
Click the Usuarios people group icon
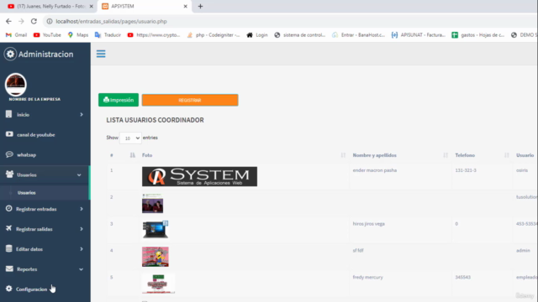coord(9,174)
